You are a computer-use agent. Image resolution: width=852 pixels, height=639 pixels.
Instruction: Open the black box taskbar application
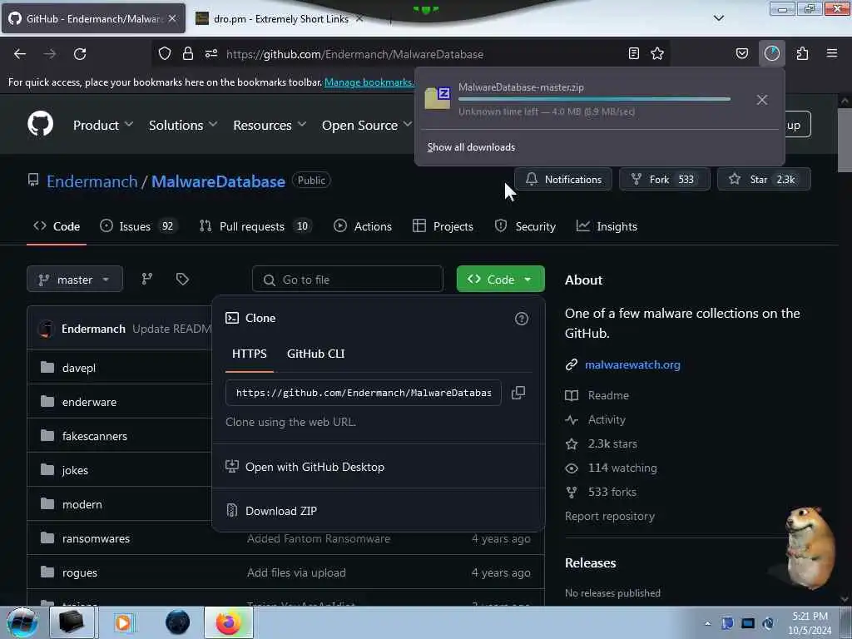72,622
